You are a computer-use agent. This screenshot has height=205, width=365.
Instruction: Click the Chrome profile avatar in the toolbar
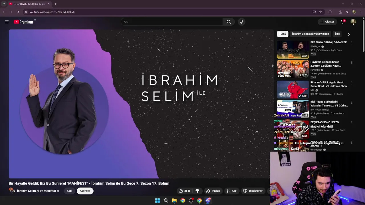click(x=354, y=12)
